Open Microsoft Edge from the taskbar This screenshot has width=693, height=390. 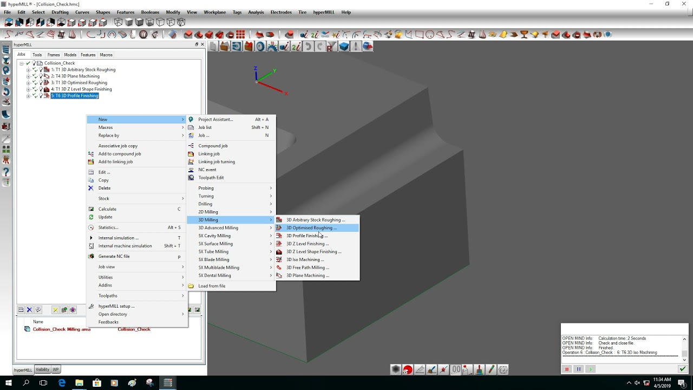62,383
